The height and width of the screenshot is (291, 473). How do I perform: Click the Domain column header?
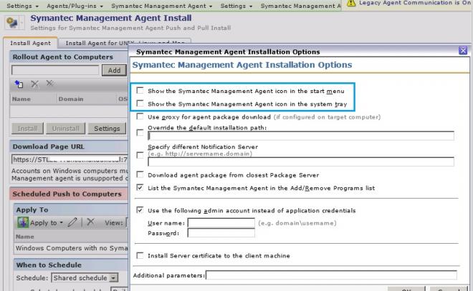[x=86, y=99]
